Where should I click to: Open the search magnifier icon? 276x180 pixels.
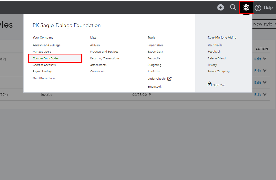(x=233, y=7)
